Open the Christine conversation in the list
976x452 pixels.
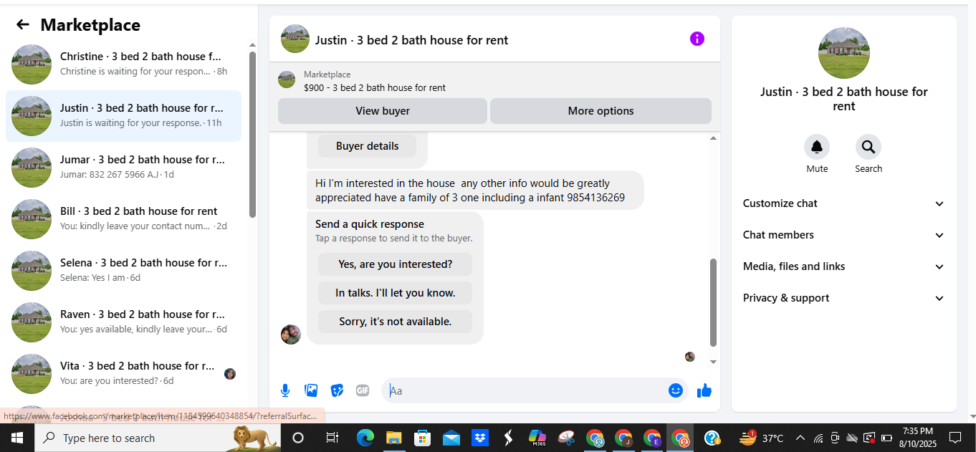[123, 64]
